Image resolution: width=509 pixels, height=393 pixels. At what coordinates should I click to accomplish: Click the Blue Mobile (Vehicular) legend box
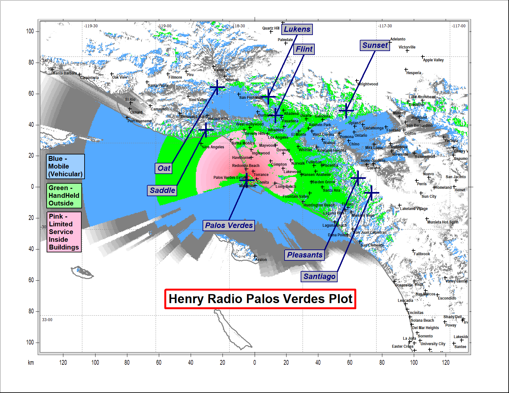pyautogui.click(x=66, y=166)
